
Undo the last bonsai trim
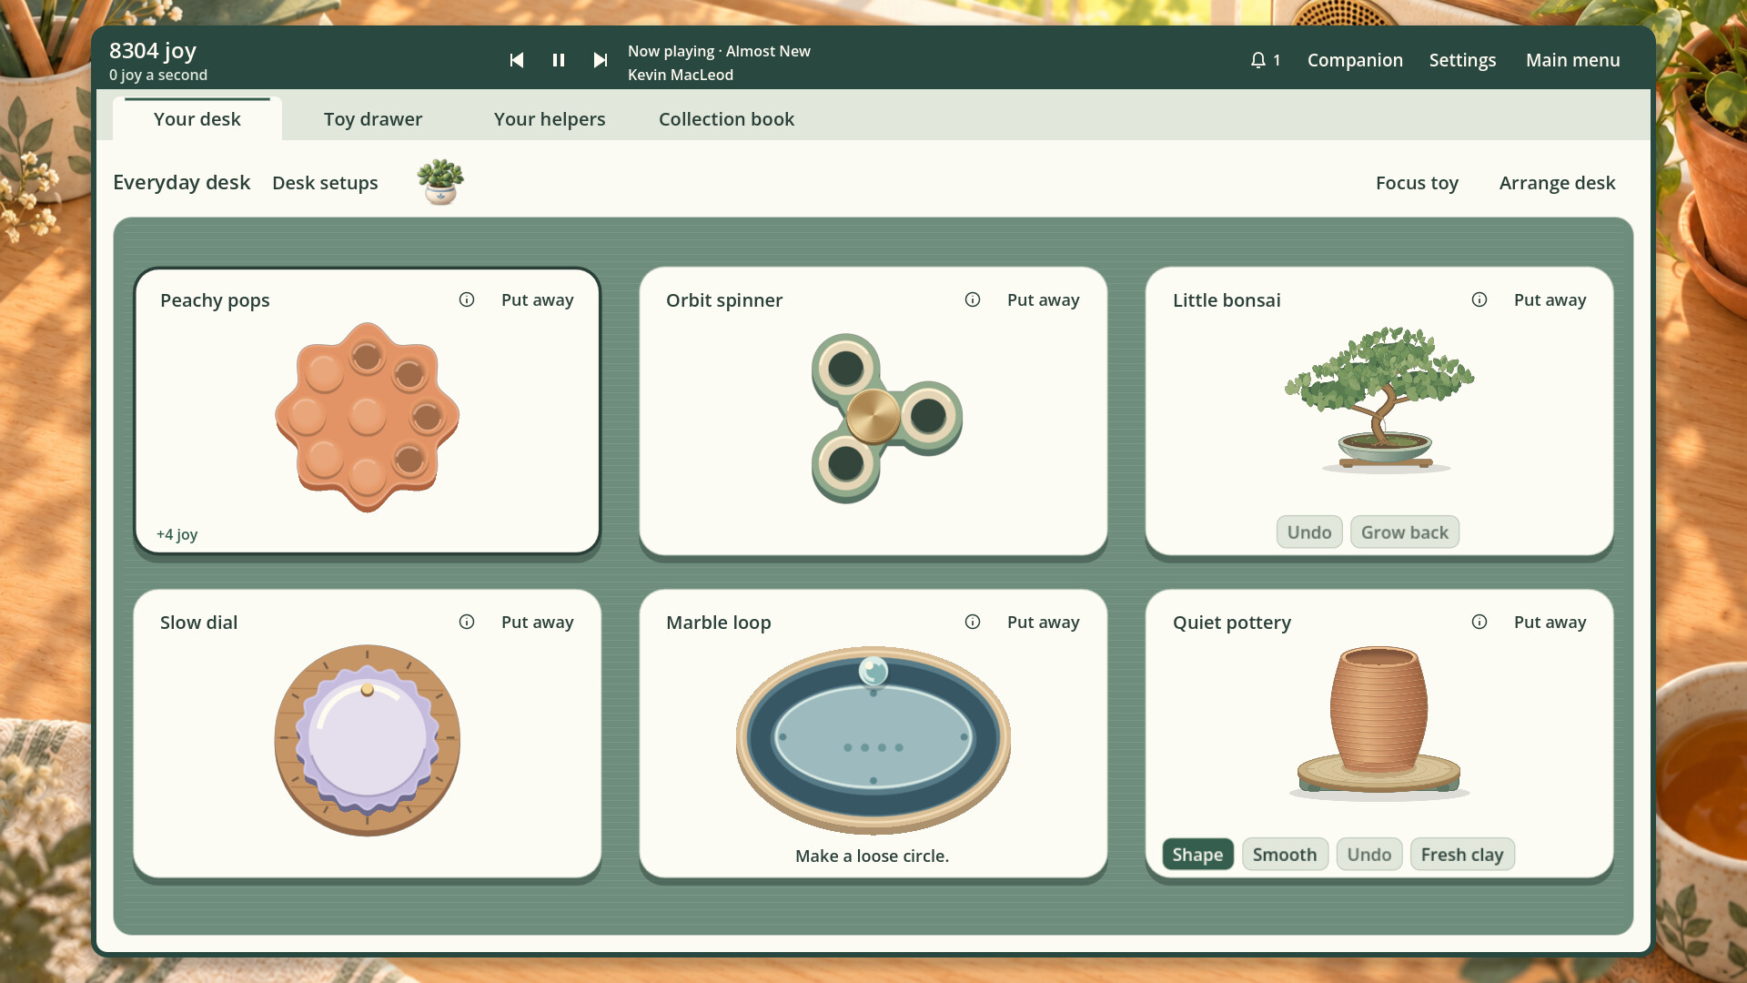pyautogui.click(x=1309, y=532)
